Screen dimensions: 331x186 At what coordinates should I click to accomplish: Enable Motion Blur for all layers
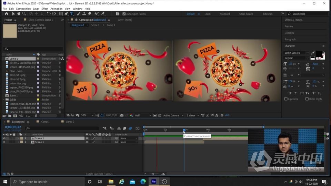pyautogui.click(x=130, y=128)
